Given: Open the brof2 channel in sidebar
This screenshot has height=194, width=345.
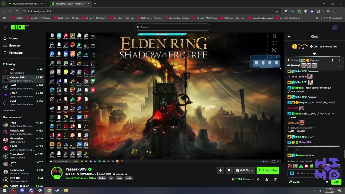Looking at the screenshot, I should 23,87.
